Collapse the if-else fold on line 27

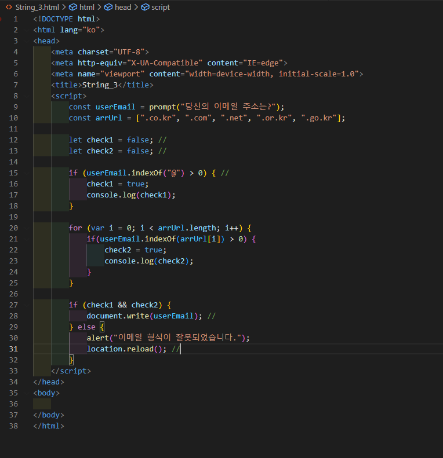point(27,305)
